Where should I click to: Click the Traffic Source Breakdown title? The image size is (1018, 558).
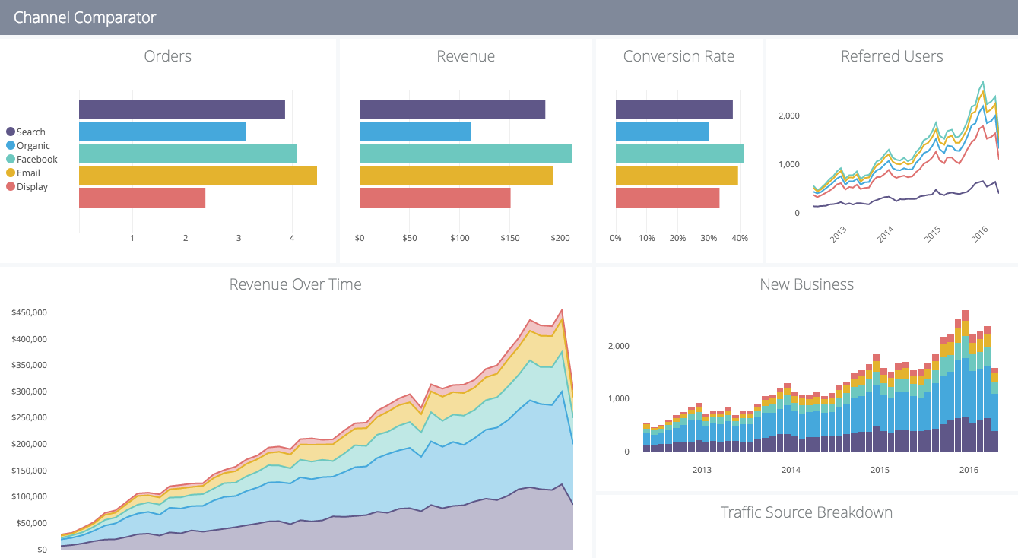806,512
